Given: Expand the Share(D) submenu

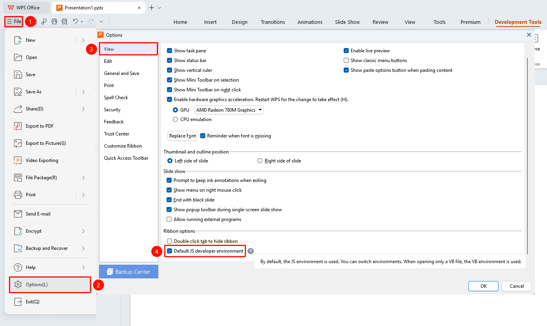Looking at the screenshot, I should (x=83, y=109).
